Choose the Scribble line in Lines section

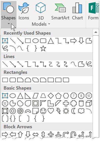coord(89,64)
